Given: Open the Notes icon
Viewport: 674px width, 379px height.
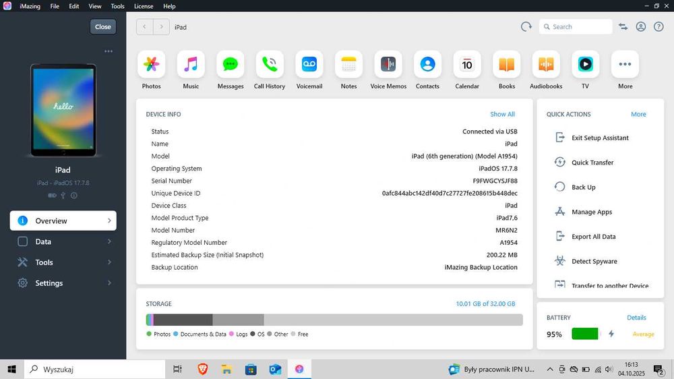Looking at the screenshot, I should click(x=348, y=65).
